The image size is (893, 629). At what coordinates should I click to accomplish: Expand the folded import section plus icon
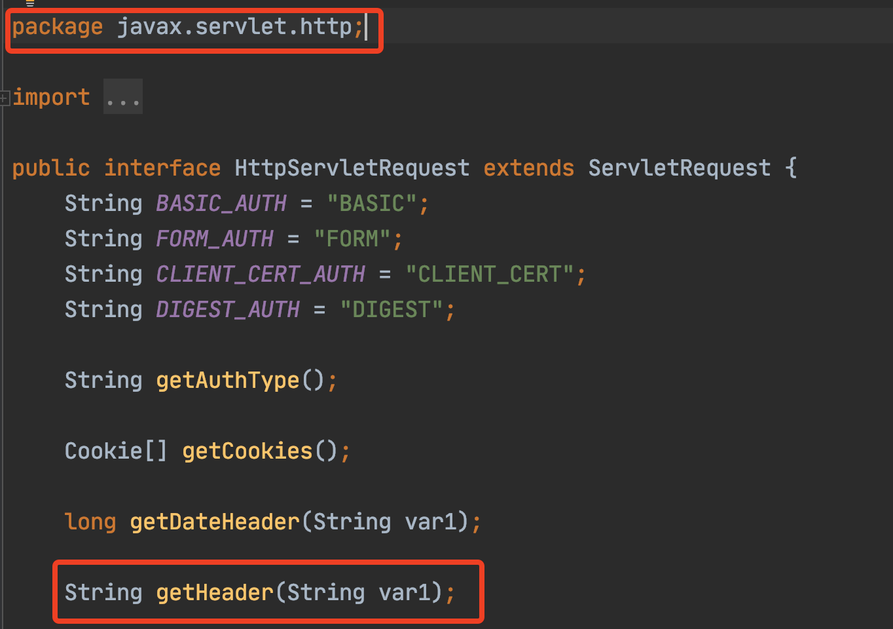pyautogui.click(x=4, y=98)
